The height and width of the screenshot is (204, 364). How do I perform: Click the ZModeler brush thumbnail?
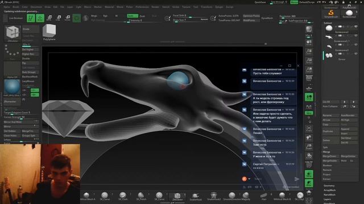[12, 33]
